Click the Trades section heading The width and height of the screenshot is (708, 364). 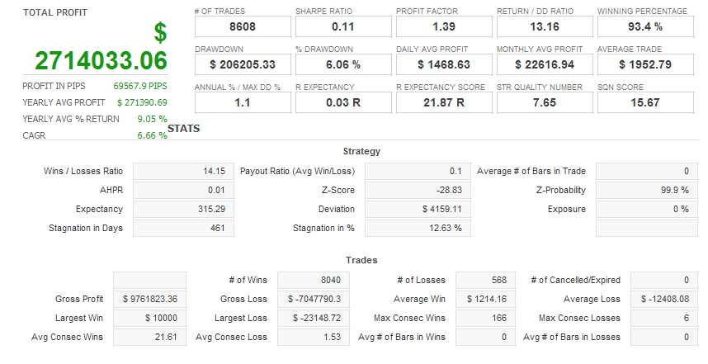361,260
